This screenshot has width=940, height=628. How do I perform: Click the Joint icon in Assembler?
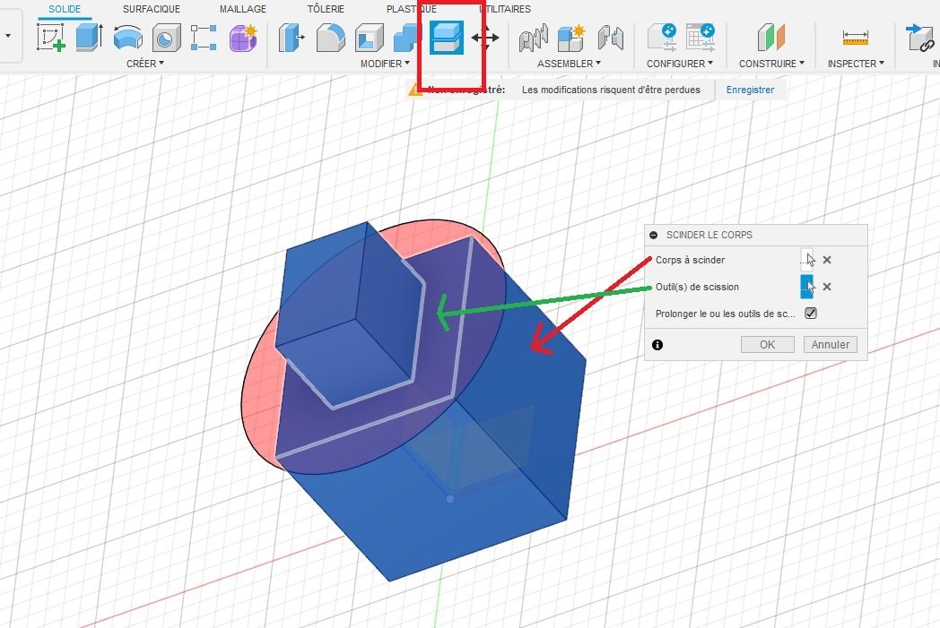[534, 37]
